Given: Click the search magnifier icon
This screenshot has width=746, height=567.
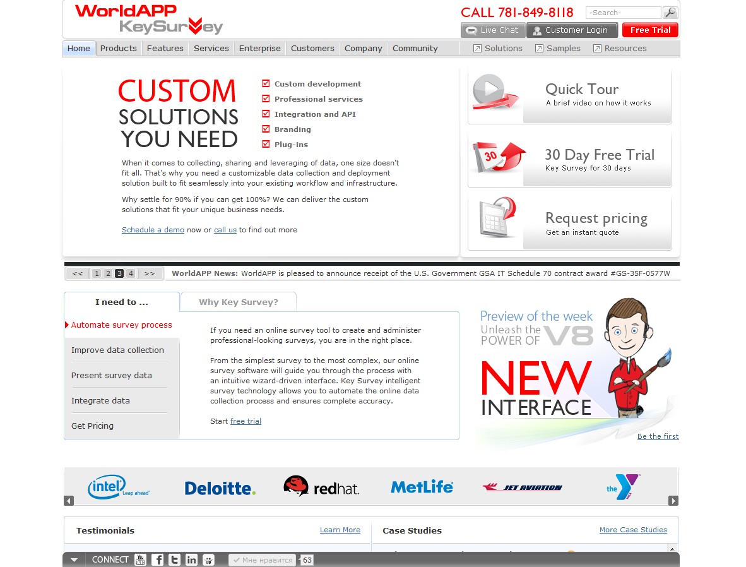Looking at the screenshot, I should pyautogui.click(x=670, y=13).
